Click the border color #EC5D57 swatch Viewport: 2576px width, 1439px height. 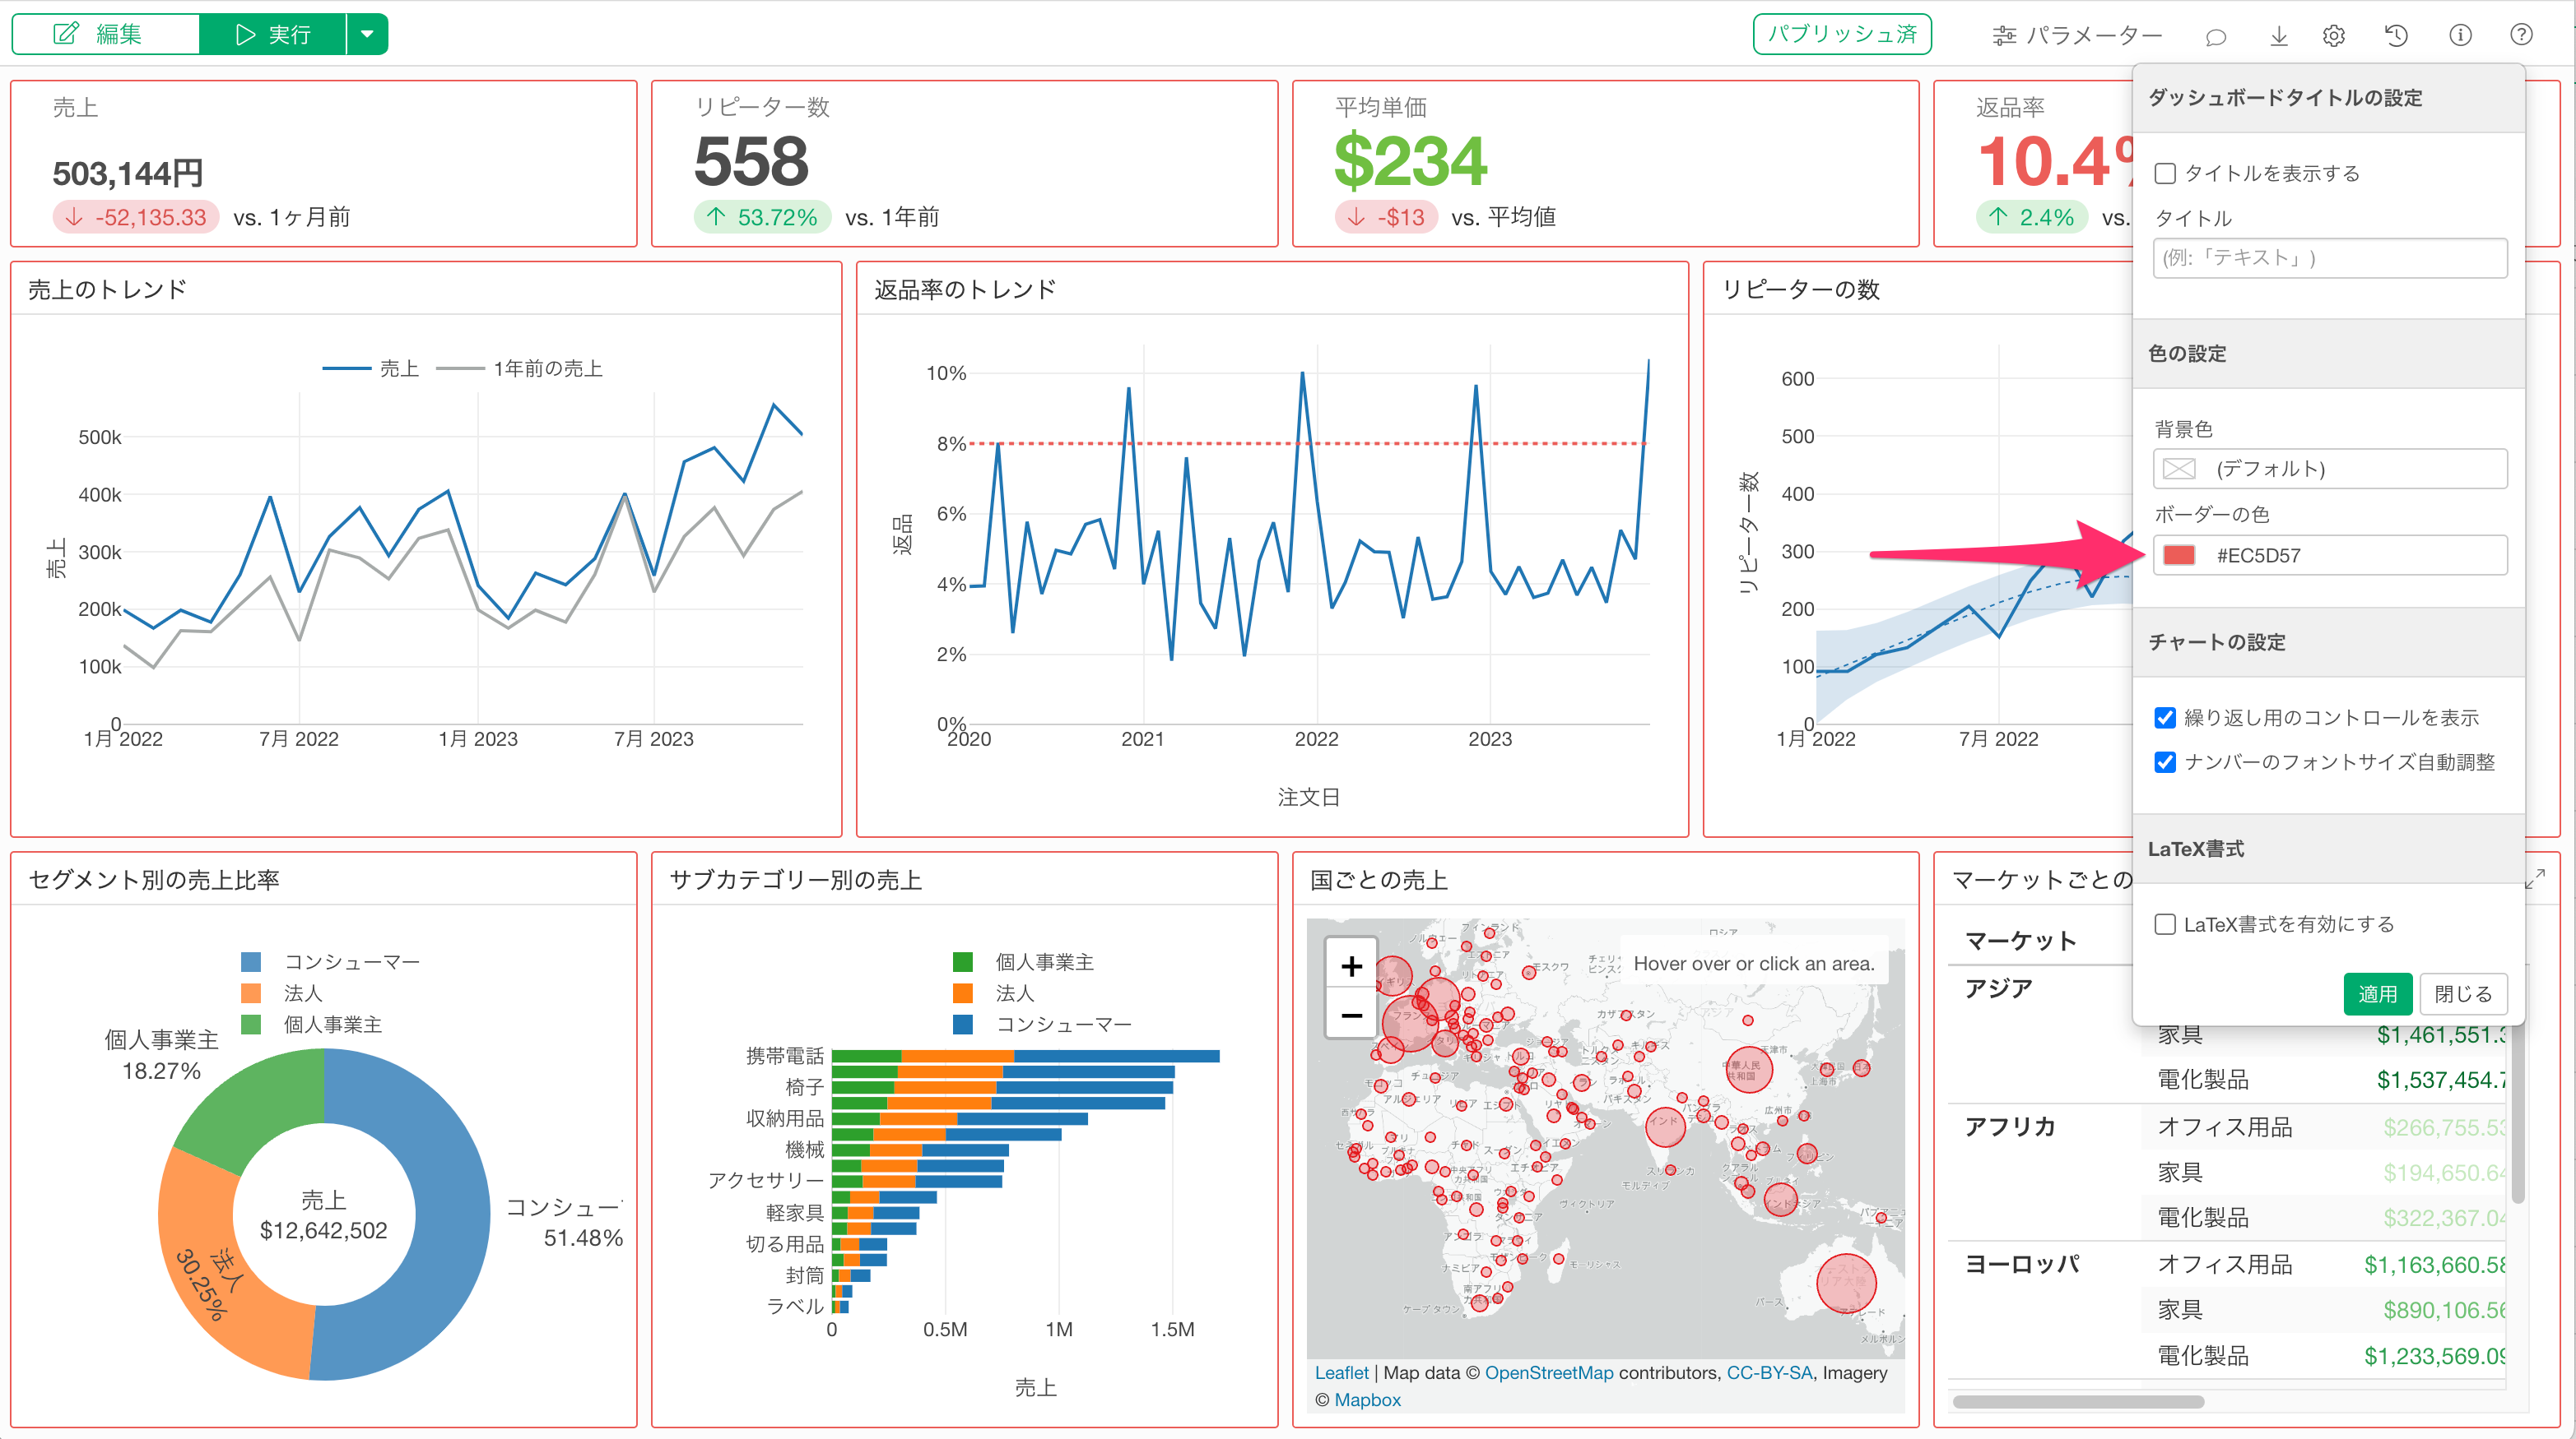[2179, 556]
